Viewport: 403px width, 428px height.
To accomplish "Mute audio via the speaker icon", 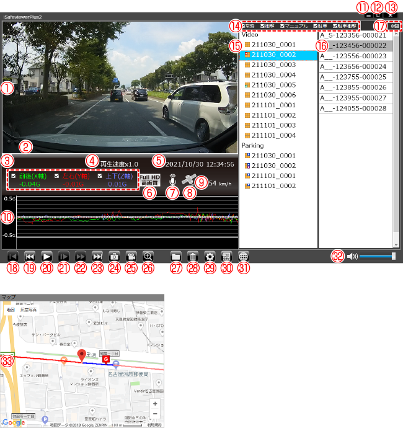I will pyautogui.click(x=352, y=256).
